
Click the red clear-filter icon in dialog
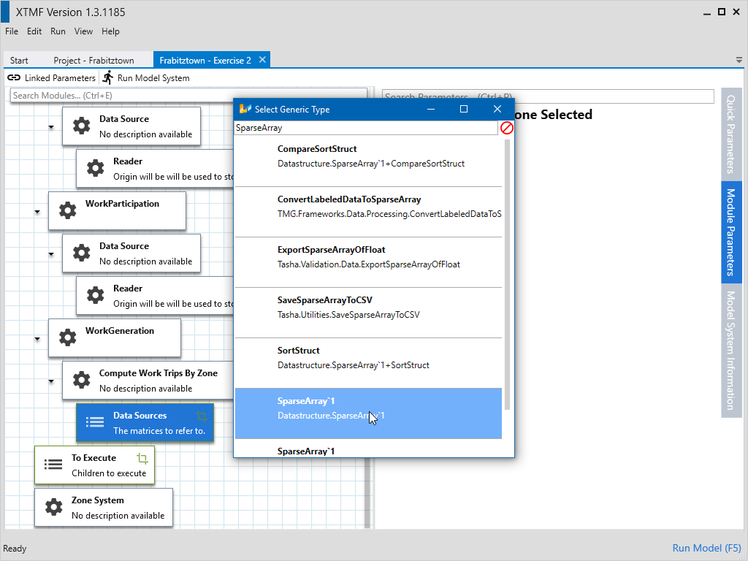(x=506, y=128)
